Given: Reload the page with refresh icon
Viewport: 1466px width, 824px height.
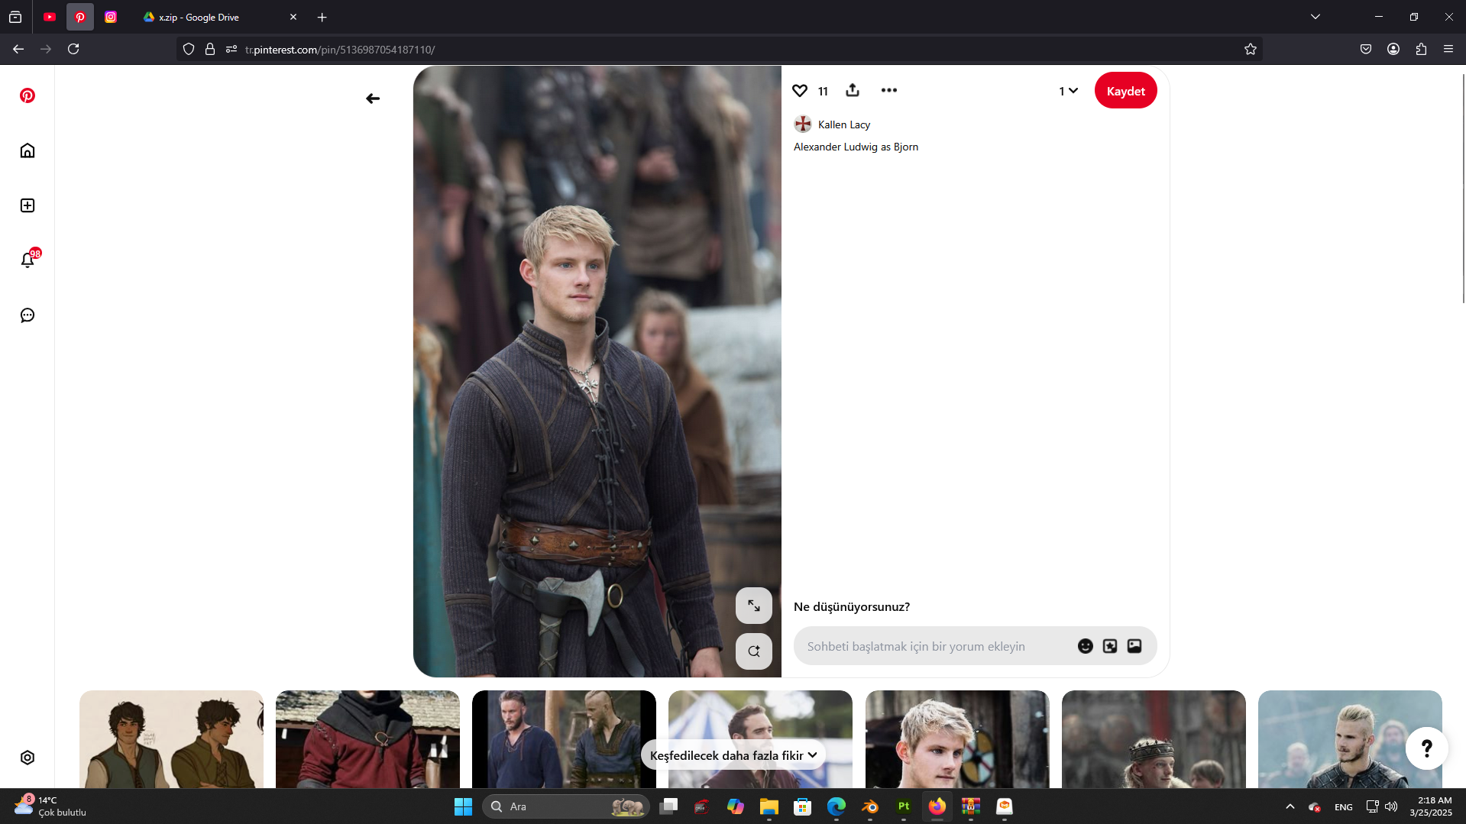Looking at the screenshot, I should [73, 49].
